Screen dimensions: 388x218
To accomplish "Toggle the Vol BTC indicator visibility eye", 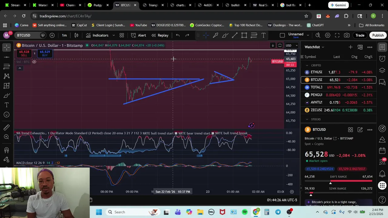I will tap(34, 62).
